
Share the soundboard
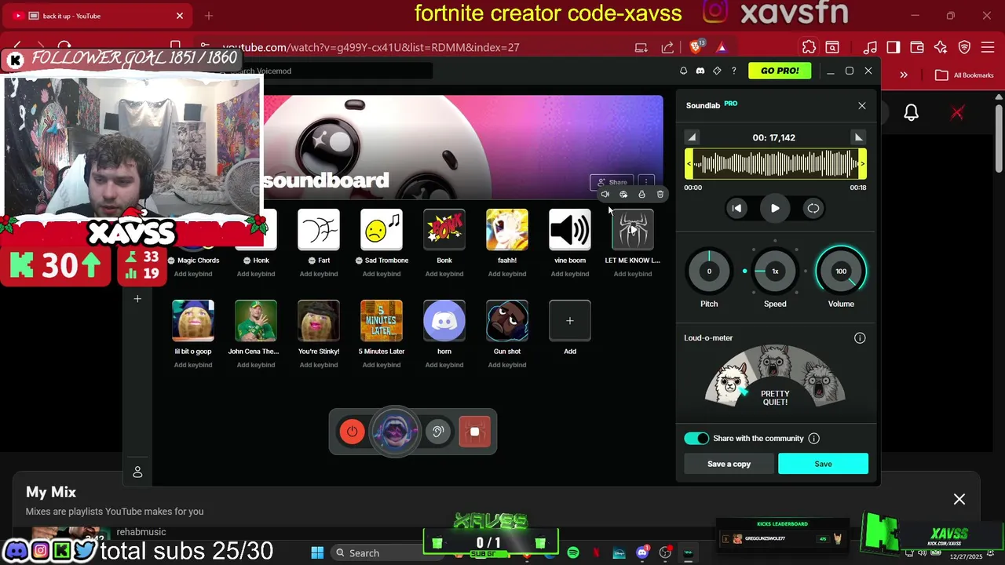[x=612, y=182]
